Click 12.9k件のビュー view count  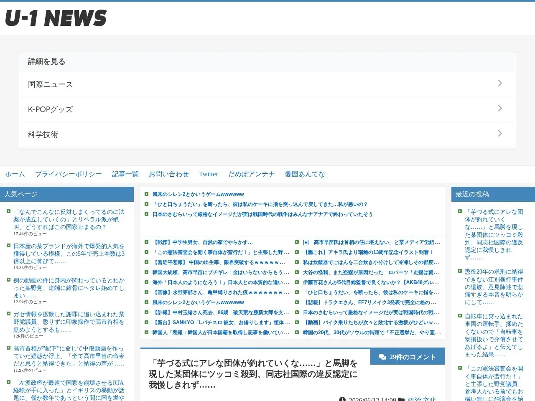click(30, 302)
